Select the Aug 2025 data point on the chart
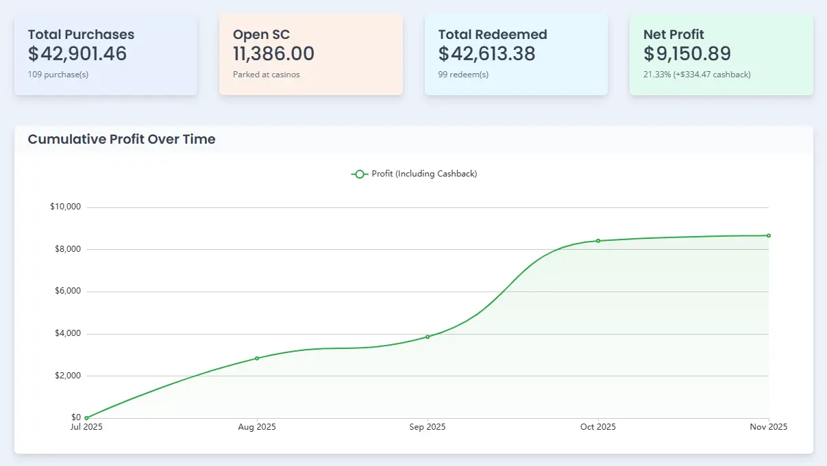Image resolution: width=827 pixels, height=466 pixels. click(x=257, y=357)
